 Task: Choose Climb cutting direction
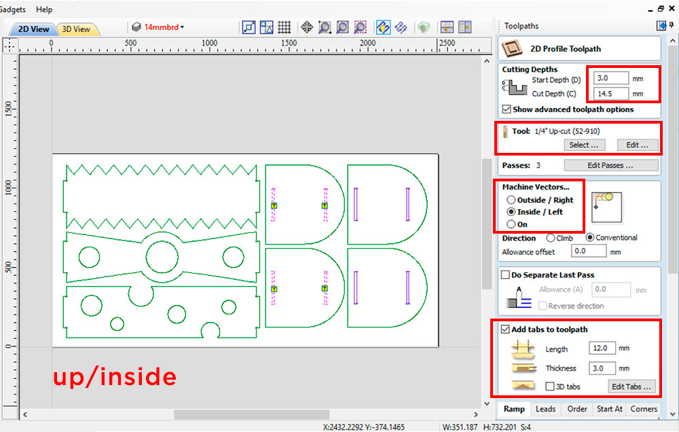coord(551,238)
